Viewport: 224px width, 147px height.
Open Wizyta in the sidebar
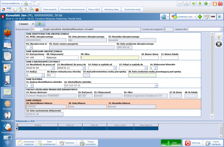coord(7,34)
